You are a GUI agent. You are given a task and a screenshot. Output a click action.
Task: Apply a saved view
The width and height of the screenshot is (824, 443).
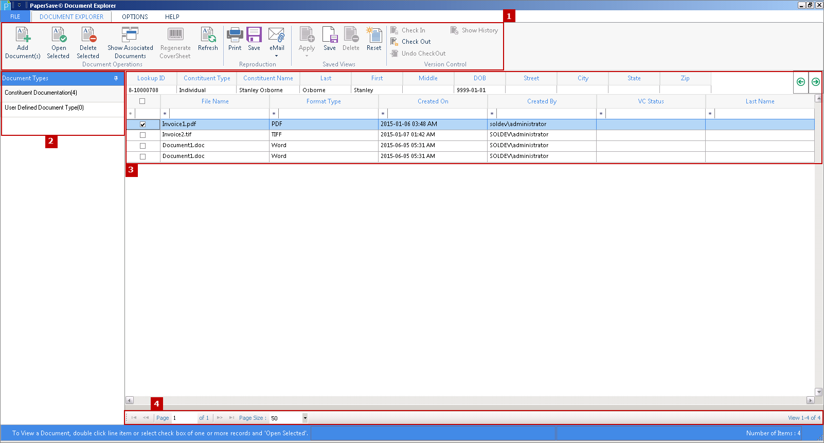tap(307, 34)
